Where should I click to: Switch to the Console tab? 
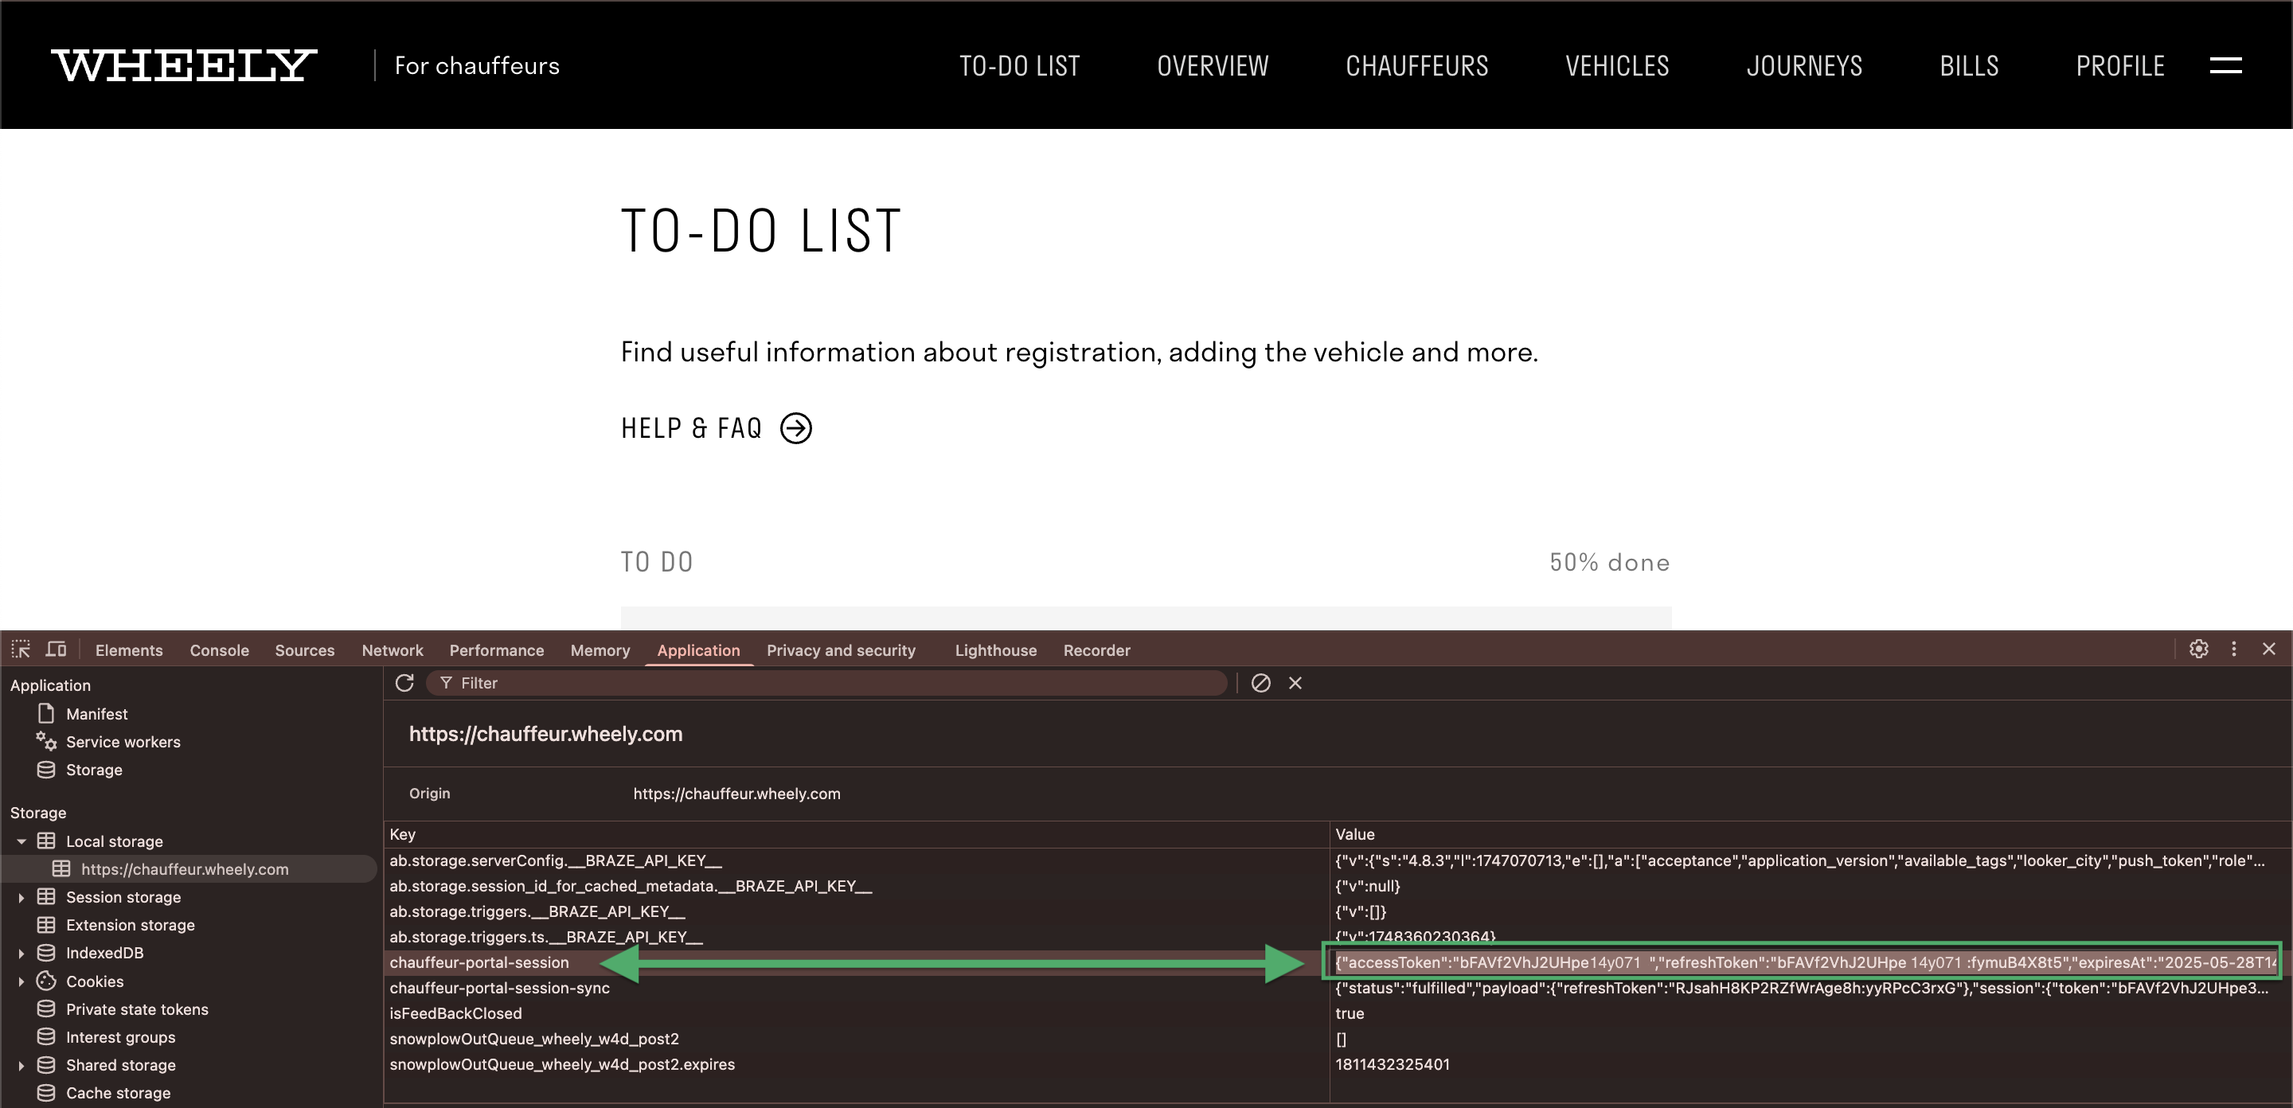(219, 650)
